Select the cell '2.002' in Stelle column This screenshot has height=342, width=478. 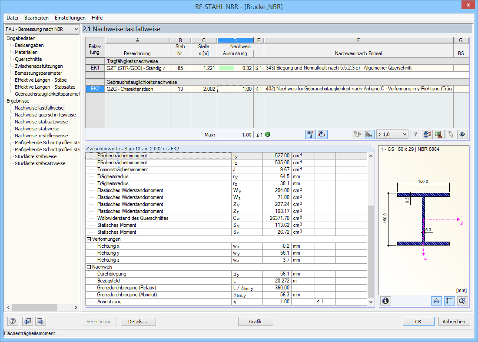pos(204,89)
